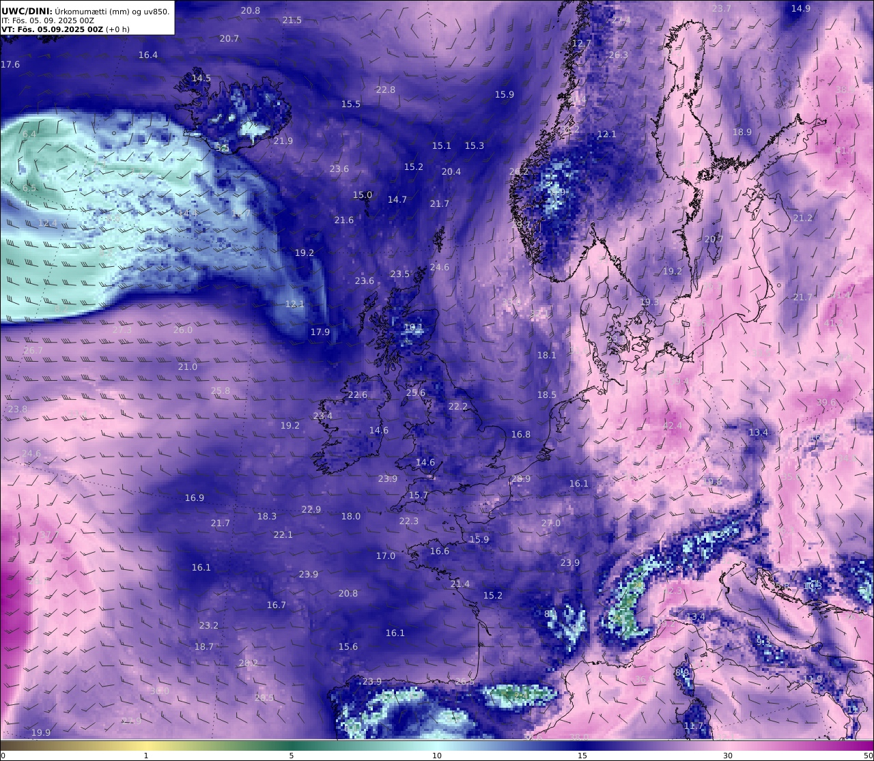
Task: Select the 22.9 value label
Action: click(x=311, y=510)
